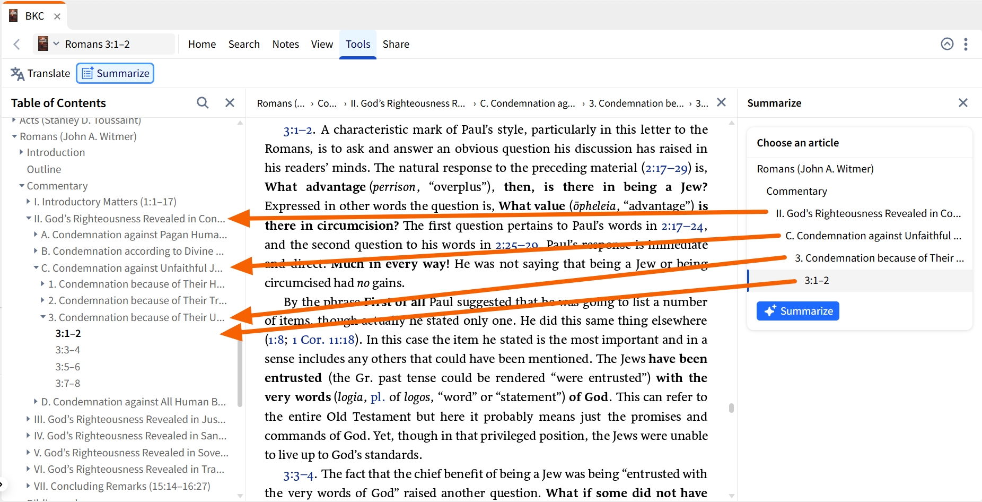Select the Tools tab
Screen dimensions: 982x502
[x=358, y=44]
